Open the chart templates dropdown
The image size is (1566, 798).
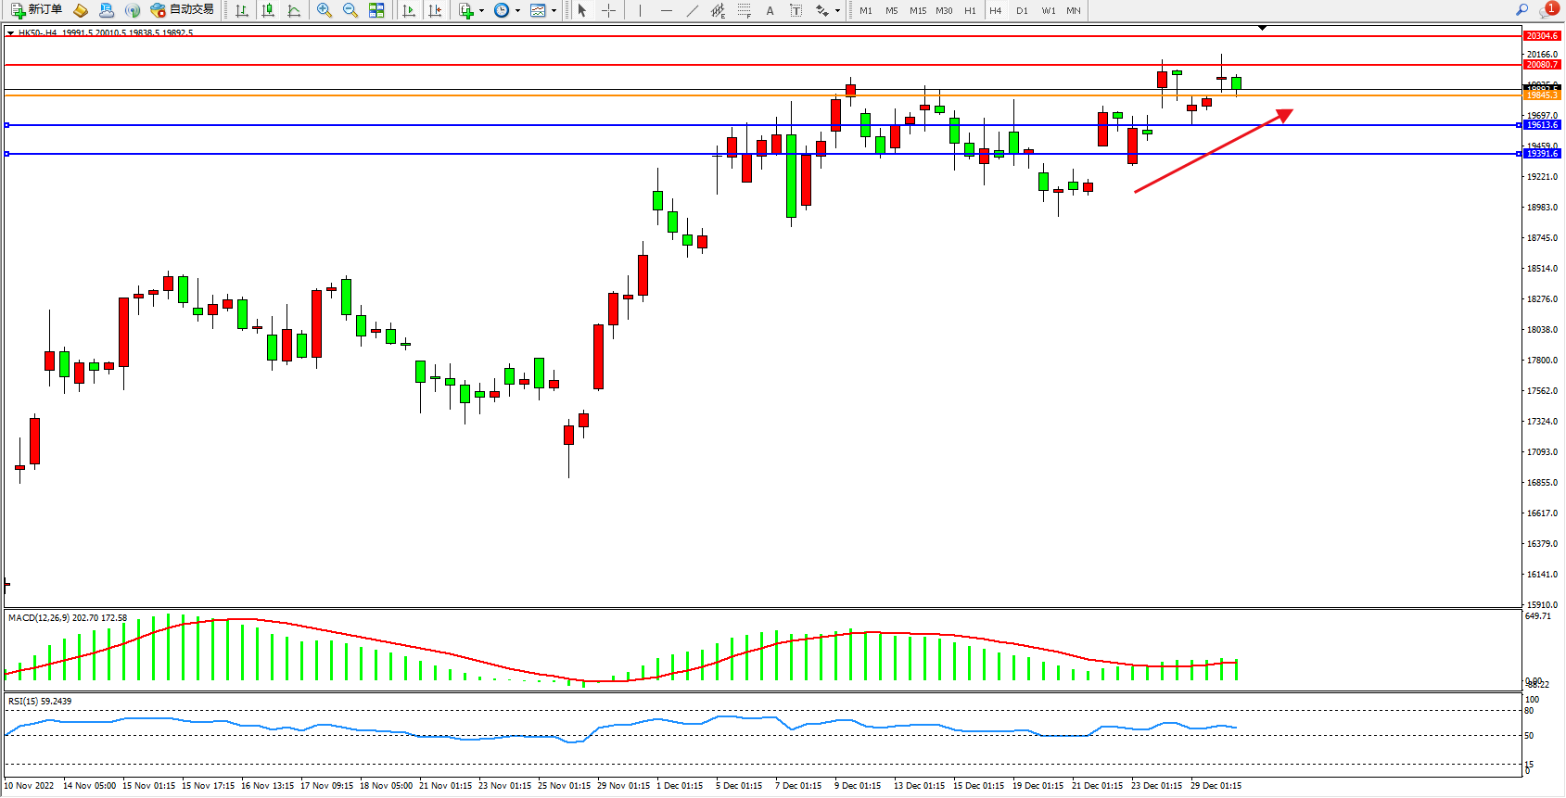tap(554, 11)
